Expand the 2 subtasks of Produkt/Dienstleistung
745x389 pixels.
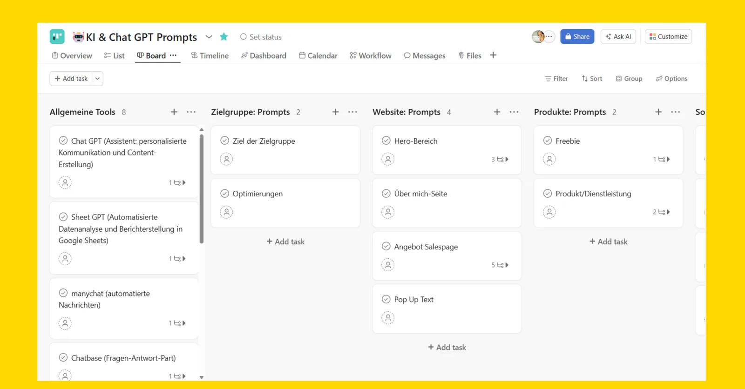(662, 212)
